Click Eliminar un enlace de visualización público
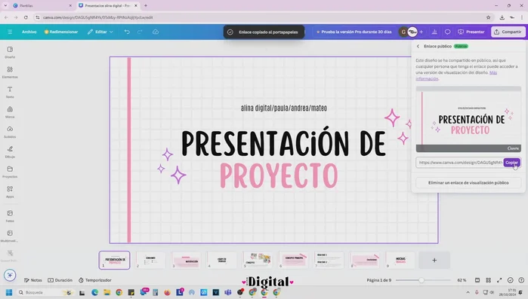The width and height of the screenshot is (528, 299). click(x=468, y=183)
